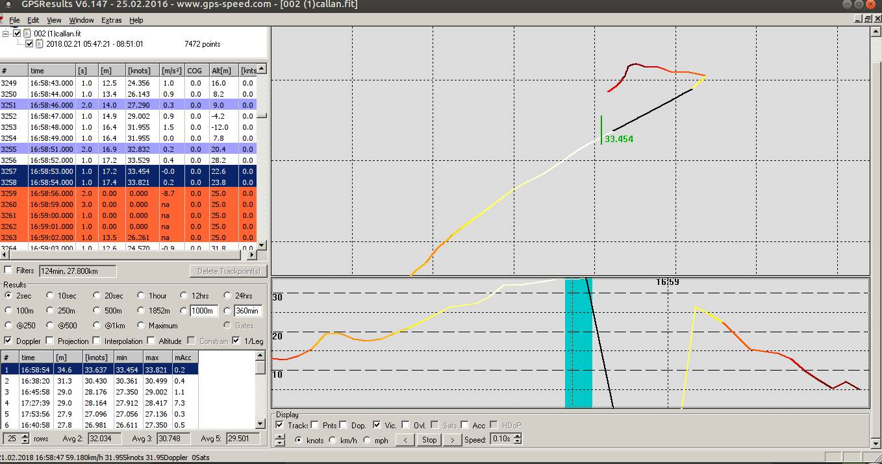The height and width of the screenshot is (464, 882).
Task: Click the GPSResults app icon in menu bar
Action: 3,20
